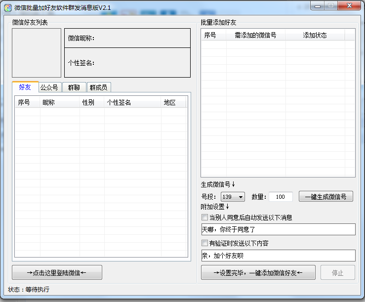Click 一键生成微信号 button
This screenshot has width=365, height=302.
pyautogui.click(x=325, y=196)
